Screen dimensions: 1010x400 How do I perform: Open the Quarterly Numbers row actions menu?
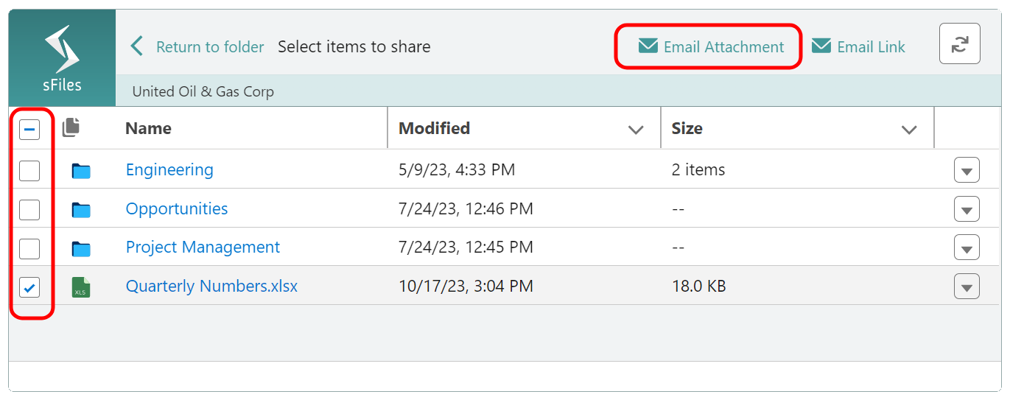point(967,287)
